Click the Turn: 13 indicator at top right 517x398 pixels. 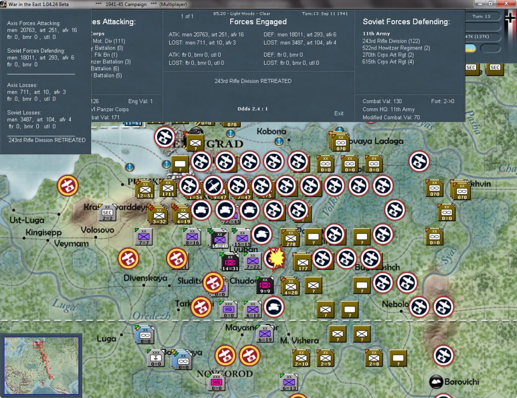pos(481,16)
